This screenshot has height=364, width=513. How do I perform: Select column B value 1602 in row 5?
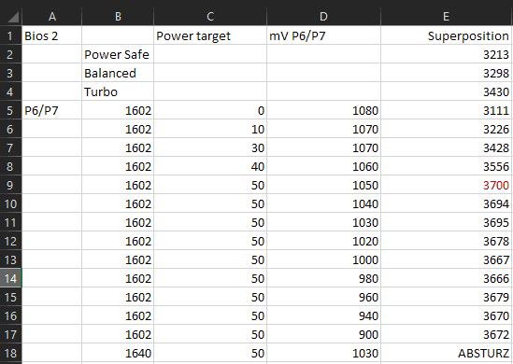point(118,110)
